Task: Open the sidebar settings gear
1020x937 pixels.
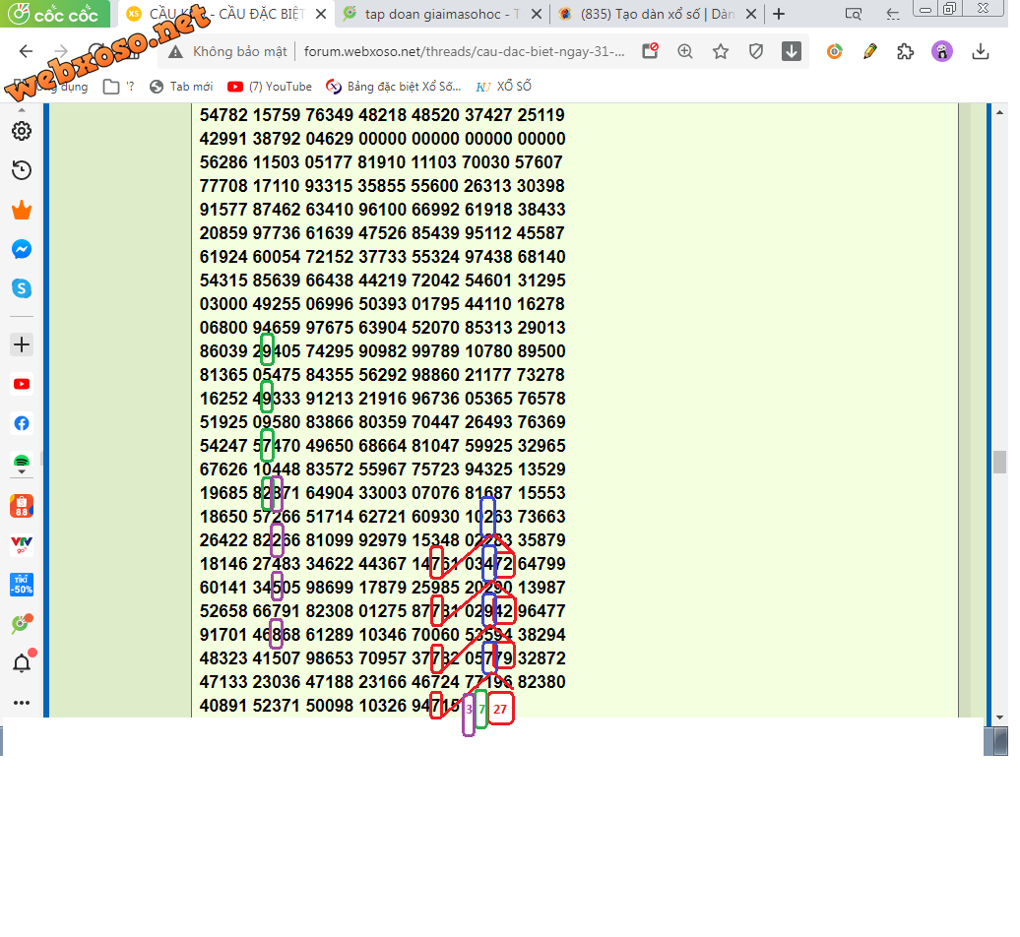Action: [x=21, y=131]
